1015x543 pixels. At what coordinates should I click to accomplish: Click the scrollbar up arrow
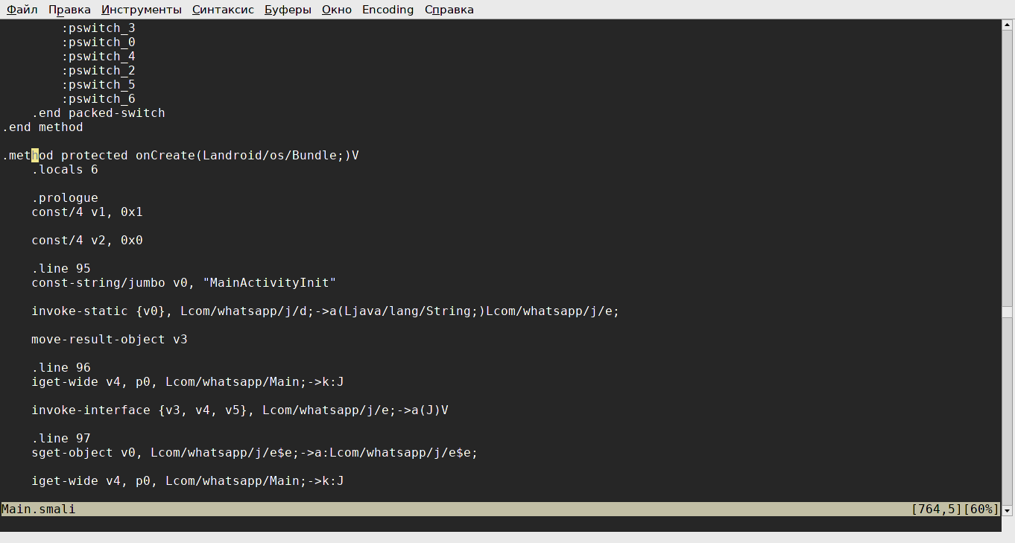click(1007, 25)
